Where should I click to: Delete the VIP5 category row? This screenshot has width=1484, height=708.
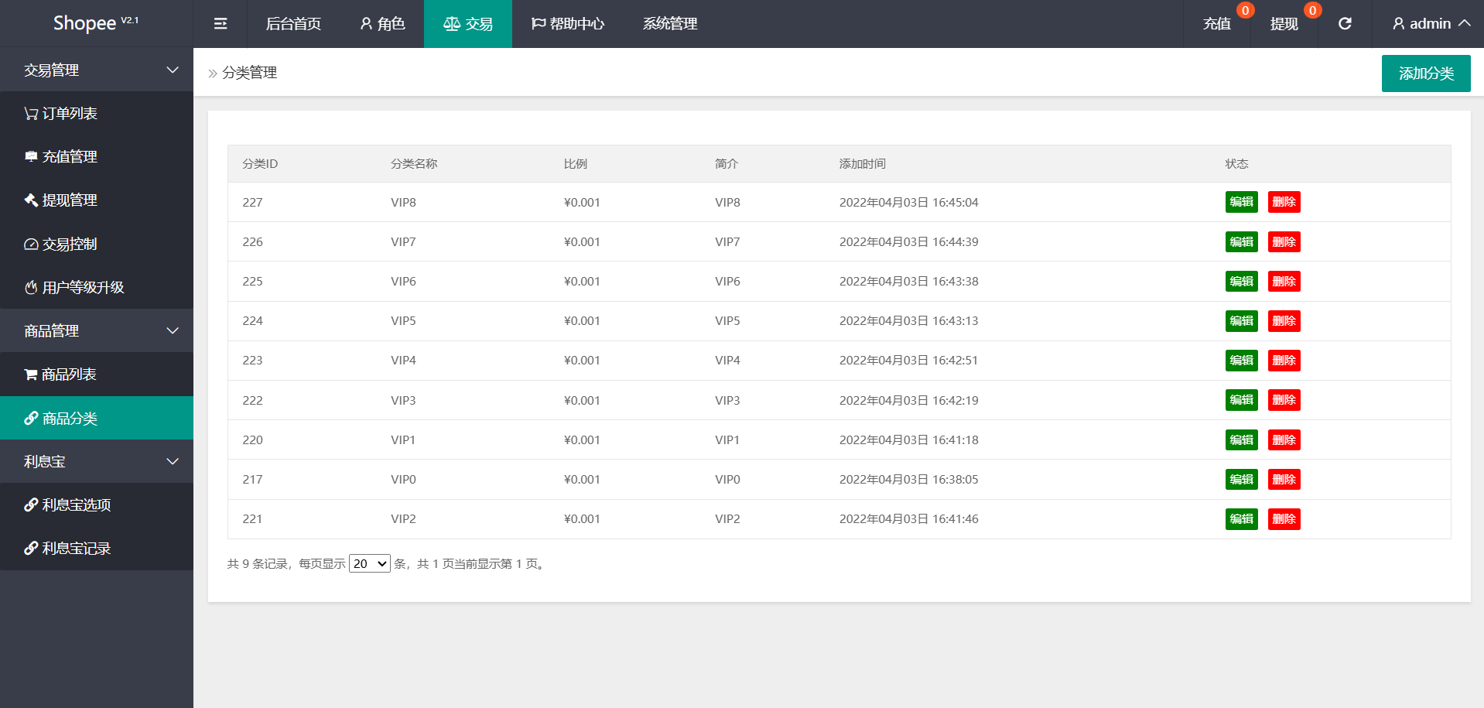pyautogui.click(x=1284, y=320)
